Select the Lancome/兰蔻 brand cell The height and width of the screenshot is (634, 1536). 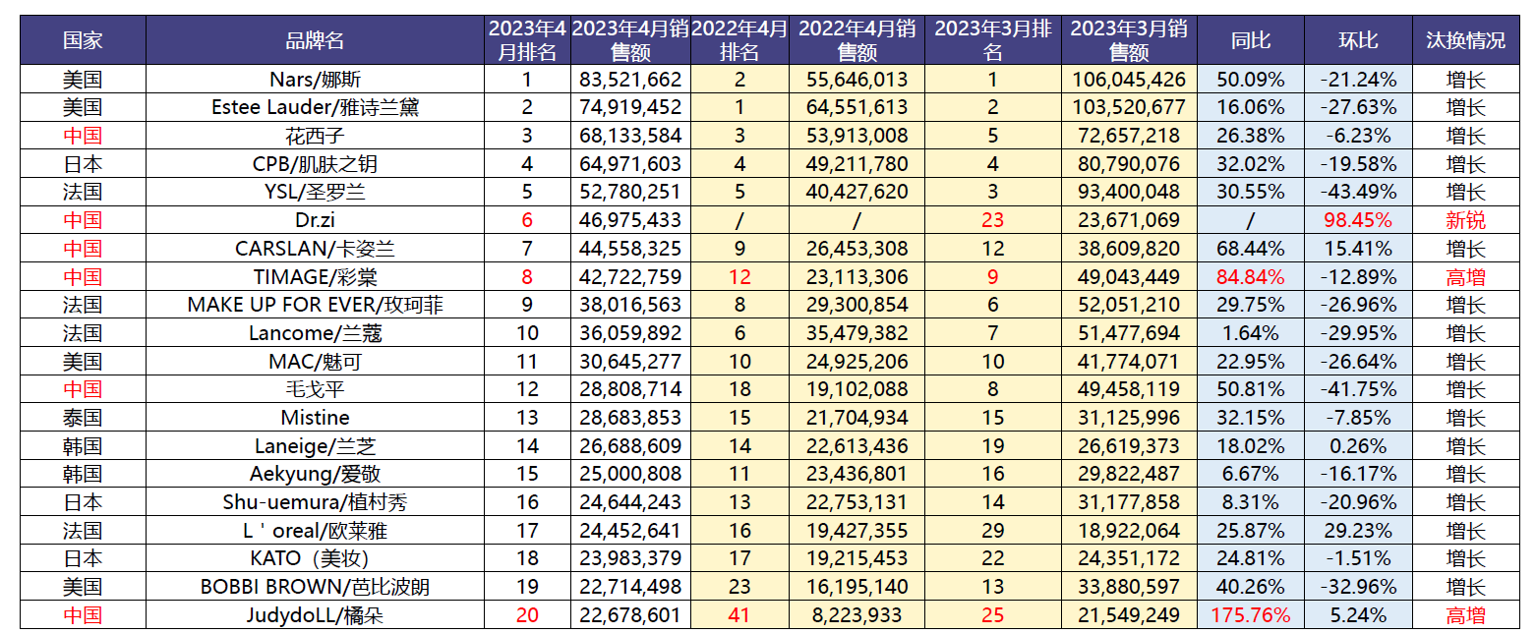[315, 334]
